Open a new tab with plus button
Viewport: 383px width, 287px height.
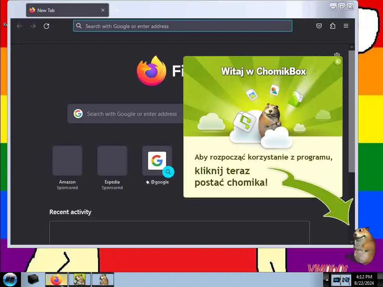[117, 10]
